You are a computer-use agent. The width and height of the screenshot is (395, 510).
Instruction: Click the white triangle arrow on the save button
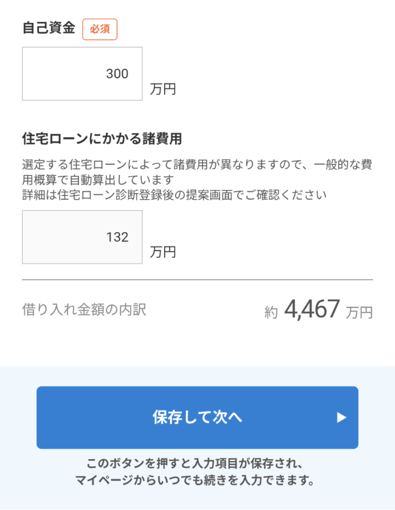341,418
